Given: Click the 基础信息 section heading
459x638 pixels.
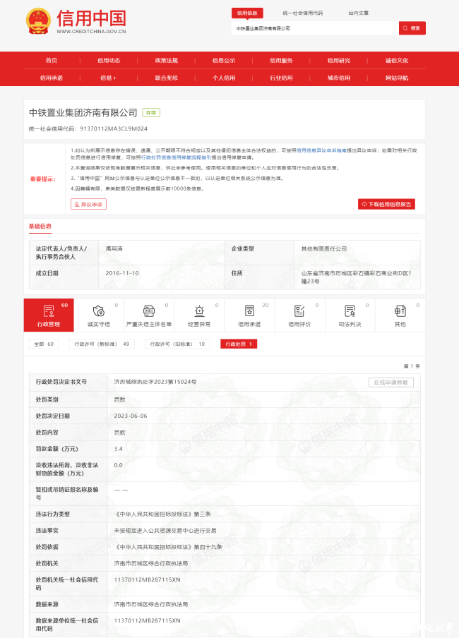Looking at the screenshot, I should pyautogui.click(x=40, y=227).
